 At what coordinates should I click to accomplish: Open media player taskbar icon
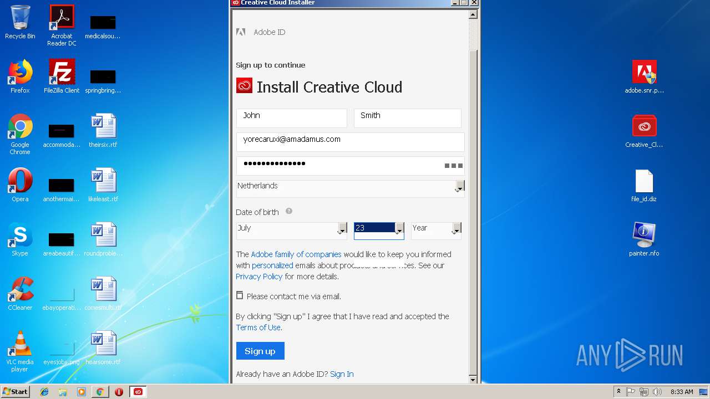[82, 392]
